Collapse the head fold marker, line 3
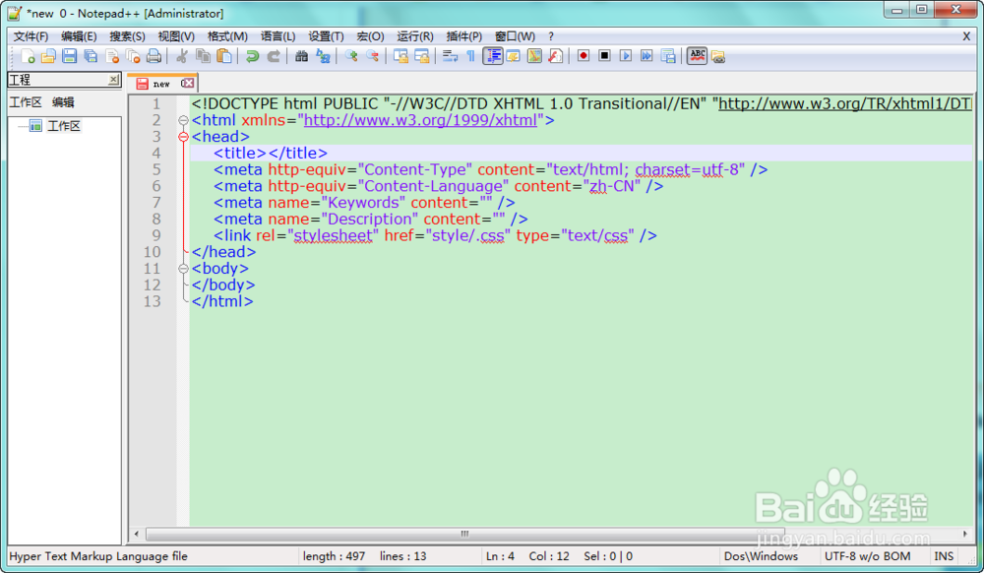The image size is (984, 573). coord(183,137)
